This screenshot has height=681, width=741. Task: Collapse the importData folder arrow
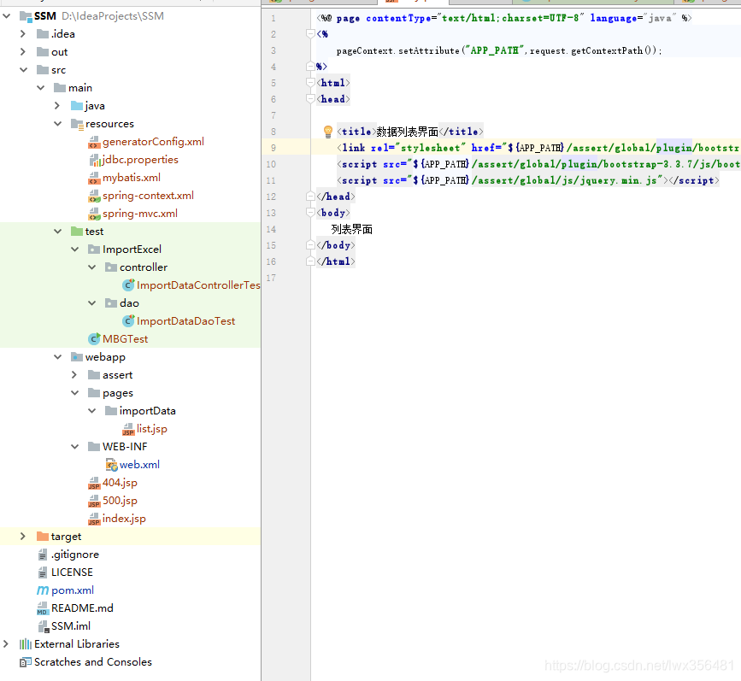92,411
